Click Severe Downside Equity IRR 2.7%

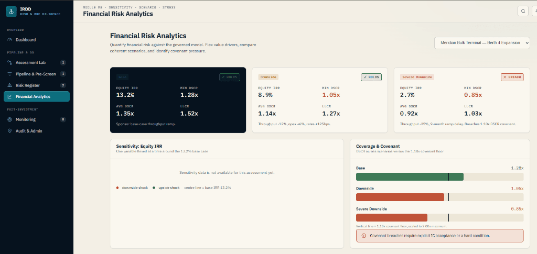[407, 95]
